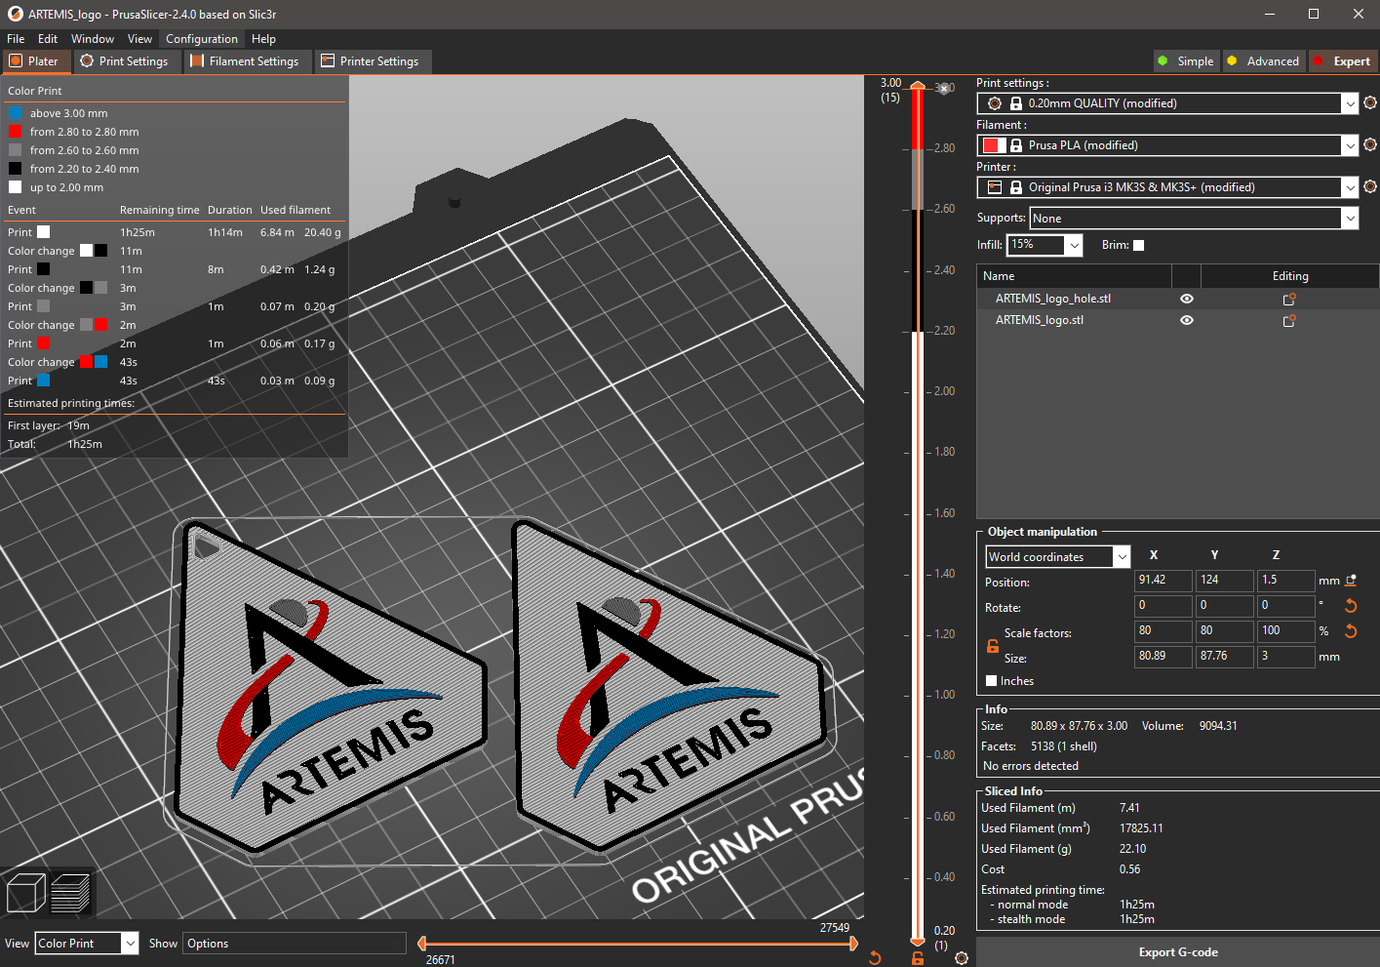Image resolution: width=1380 pixels, height=967 pixels.
Task: Click editing icon for ARTEMIS_logo_hole.stl
Action: [1289, 300]
